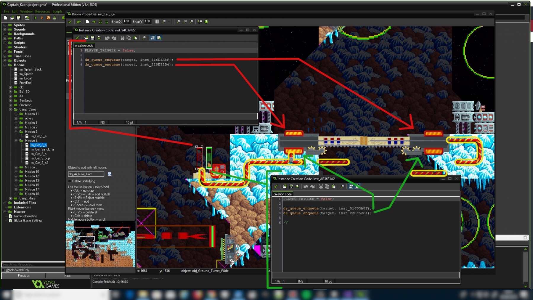Open the Scripts menu

57,12
